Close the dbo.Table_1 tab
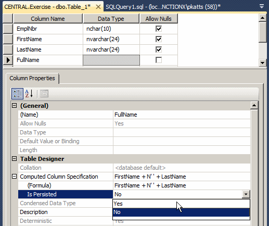 click(x=98, y=7)
